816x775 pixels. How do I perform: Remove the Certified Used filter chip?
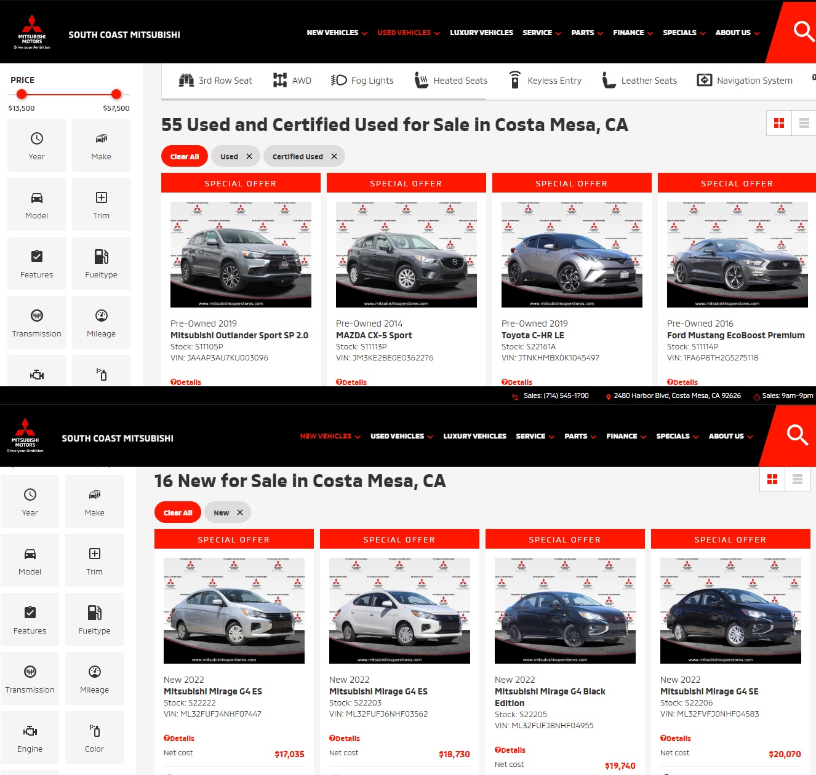[334, 156]
